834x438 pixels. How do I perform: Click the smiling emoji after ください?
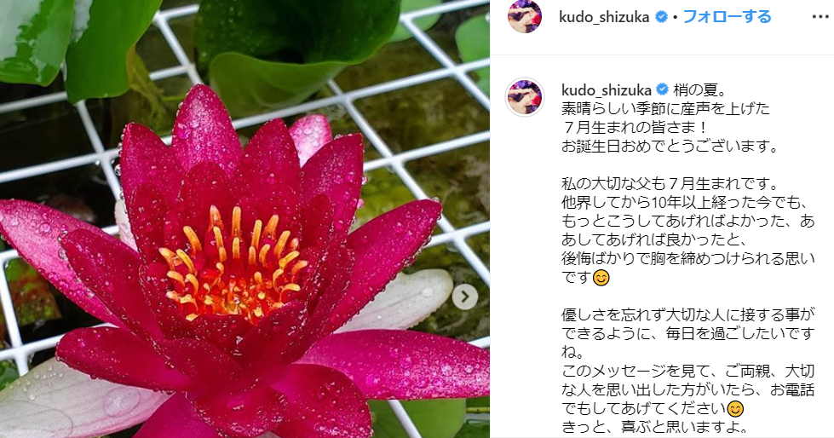735,409
